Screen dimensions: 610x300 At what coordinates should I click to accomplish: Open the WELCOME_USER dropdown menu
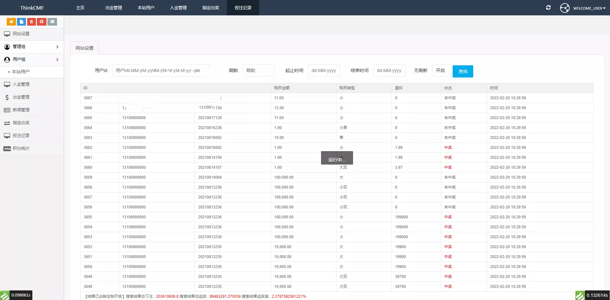click(x=589, y=8)
